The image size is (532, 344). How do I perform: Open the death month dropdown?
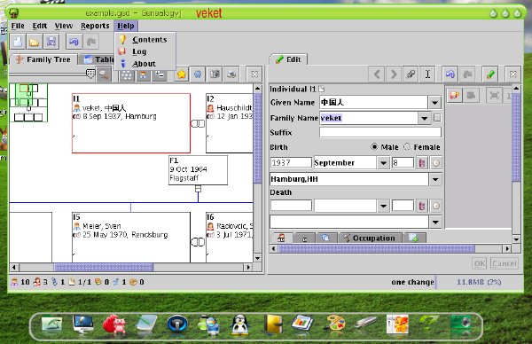click(x=383, y=206)
